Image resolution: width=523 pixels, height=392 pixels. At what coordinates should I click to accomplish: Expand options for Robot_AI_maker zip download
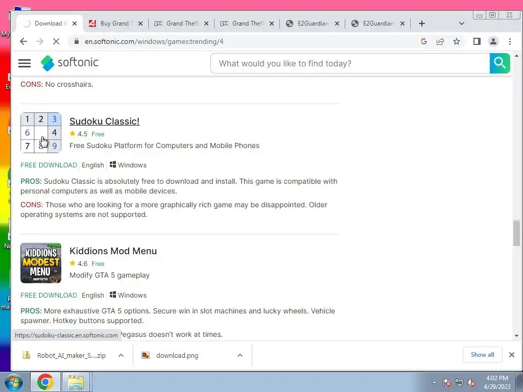tap(121, 355)
